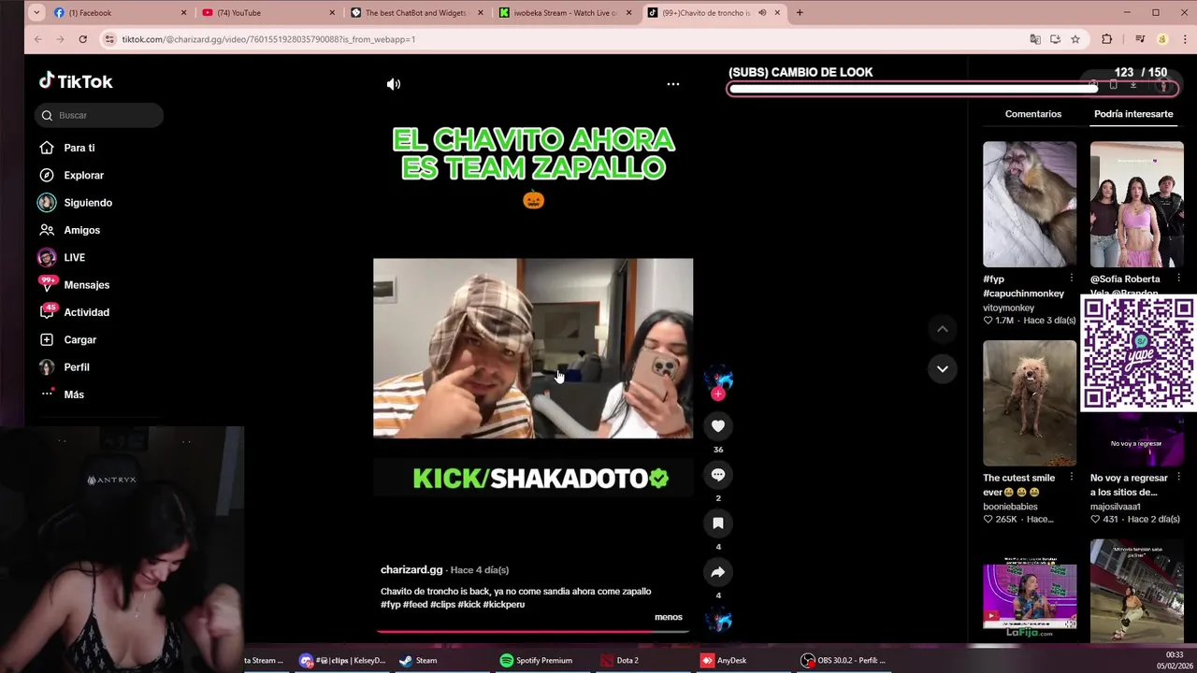The width and height of the screenshot is (1197, 673).
Task: Click the Buscar search field
Action: tap(100, 115)
